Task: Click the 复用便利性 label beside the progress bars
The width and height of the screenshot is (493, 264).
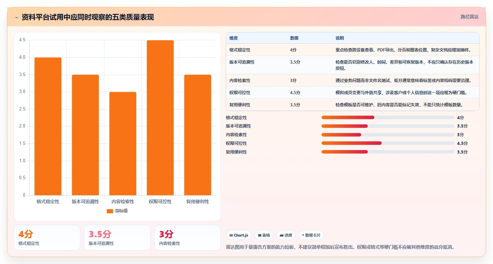Action: [236, 152]
